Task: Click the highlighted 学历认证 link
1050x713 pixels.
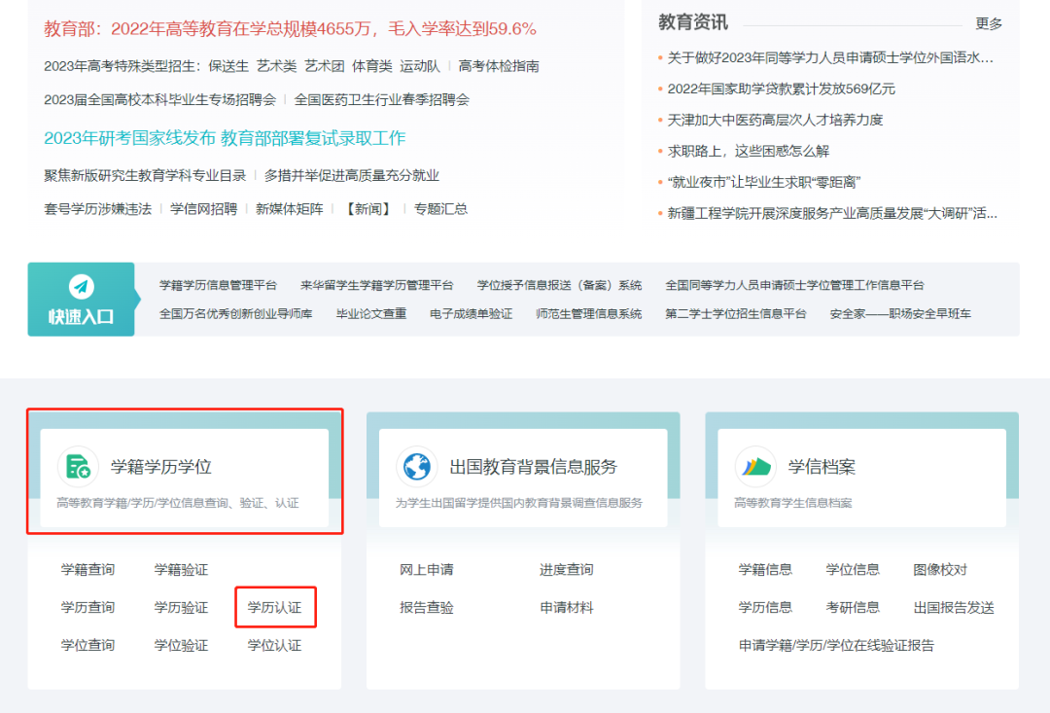Action: click(x=275, y=607)
